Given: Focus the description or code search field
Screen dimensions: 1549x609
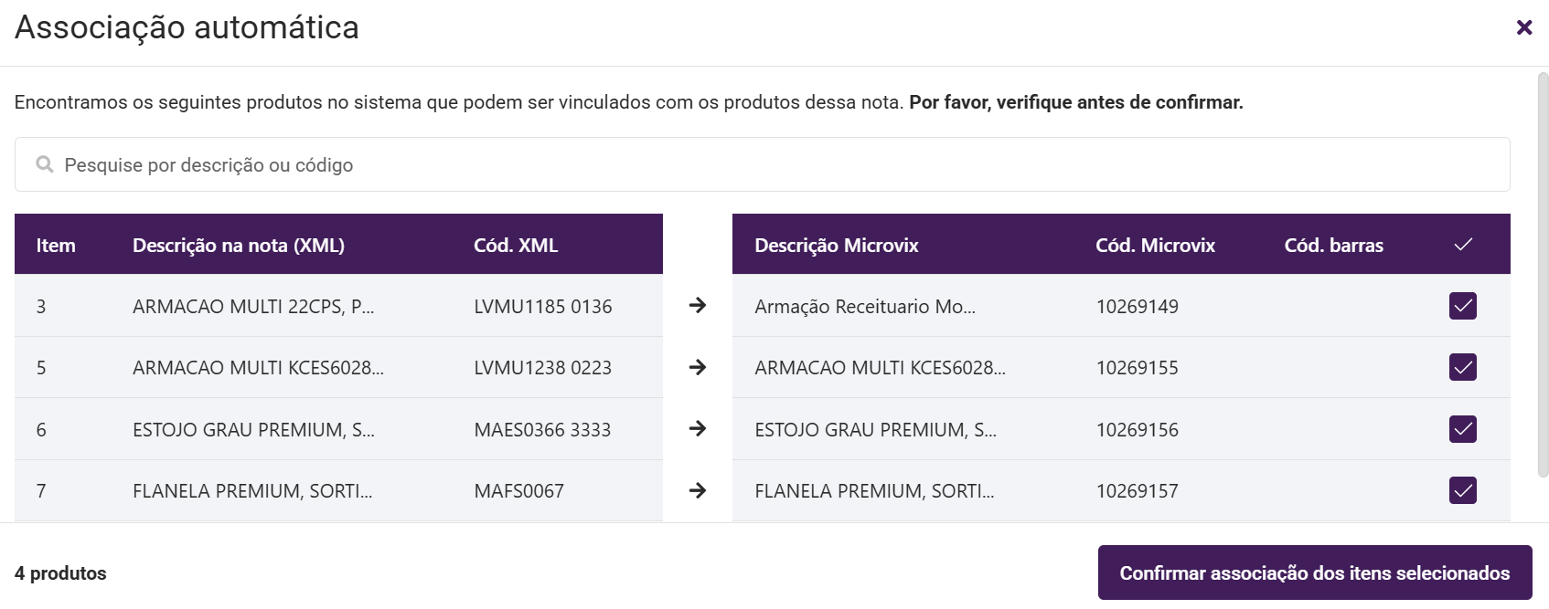Looking at the screenshot, I should (x=762, y=164).
